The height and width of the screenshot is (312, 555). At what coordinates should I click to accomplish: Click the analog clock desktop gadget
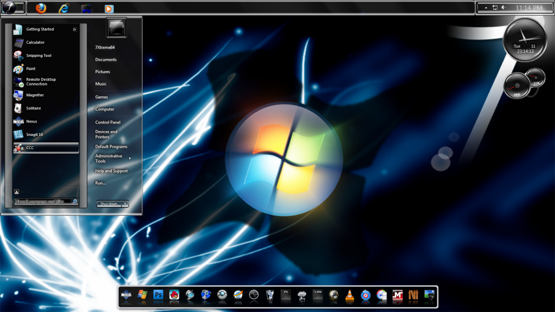[525, 40]
